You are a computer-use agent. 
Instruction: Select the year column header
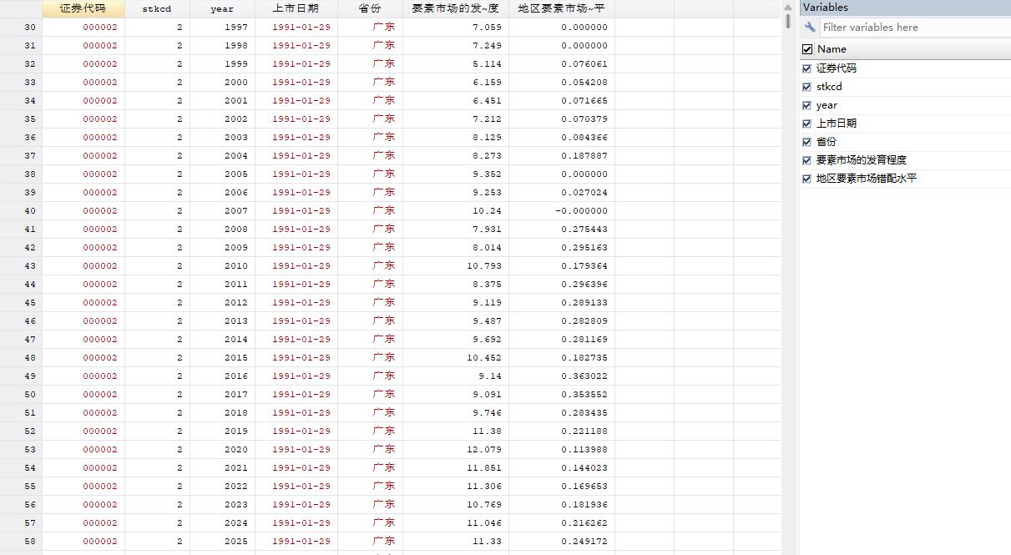[222, 8]
